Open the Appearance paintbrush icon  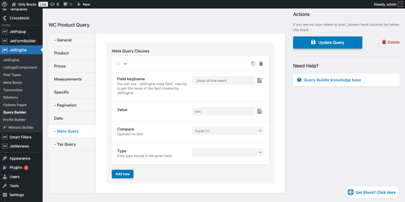click(x=5, y=158)
